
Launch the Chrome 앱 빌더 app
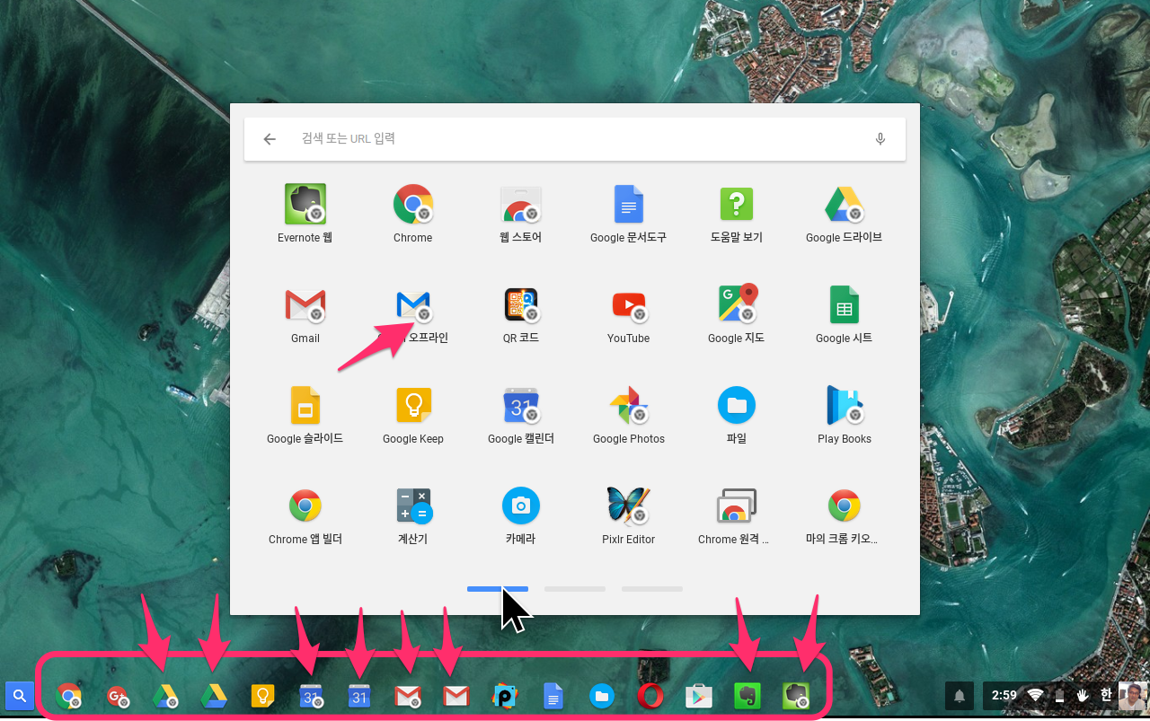(x=305, y=515)
